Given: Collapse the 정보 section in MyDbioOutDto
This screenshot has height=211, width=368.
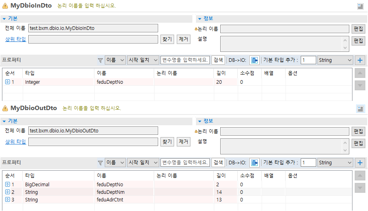Looking at the screenshot, I should click(200, 121).
